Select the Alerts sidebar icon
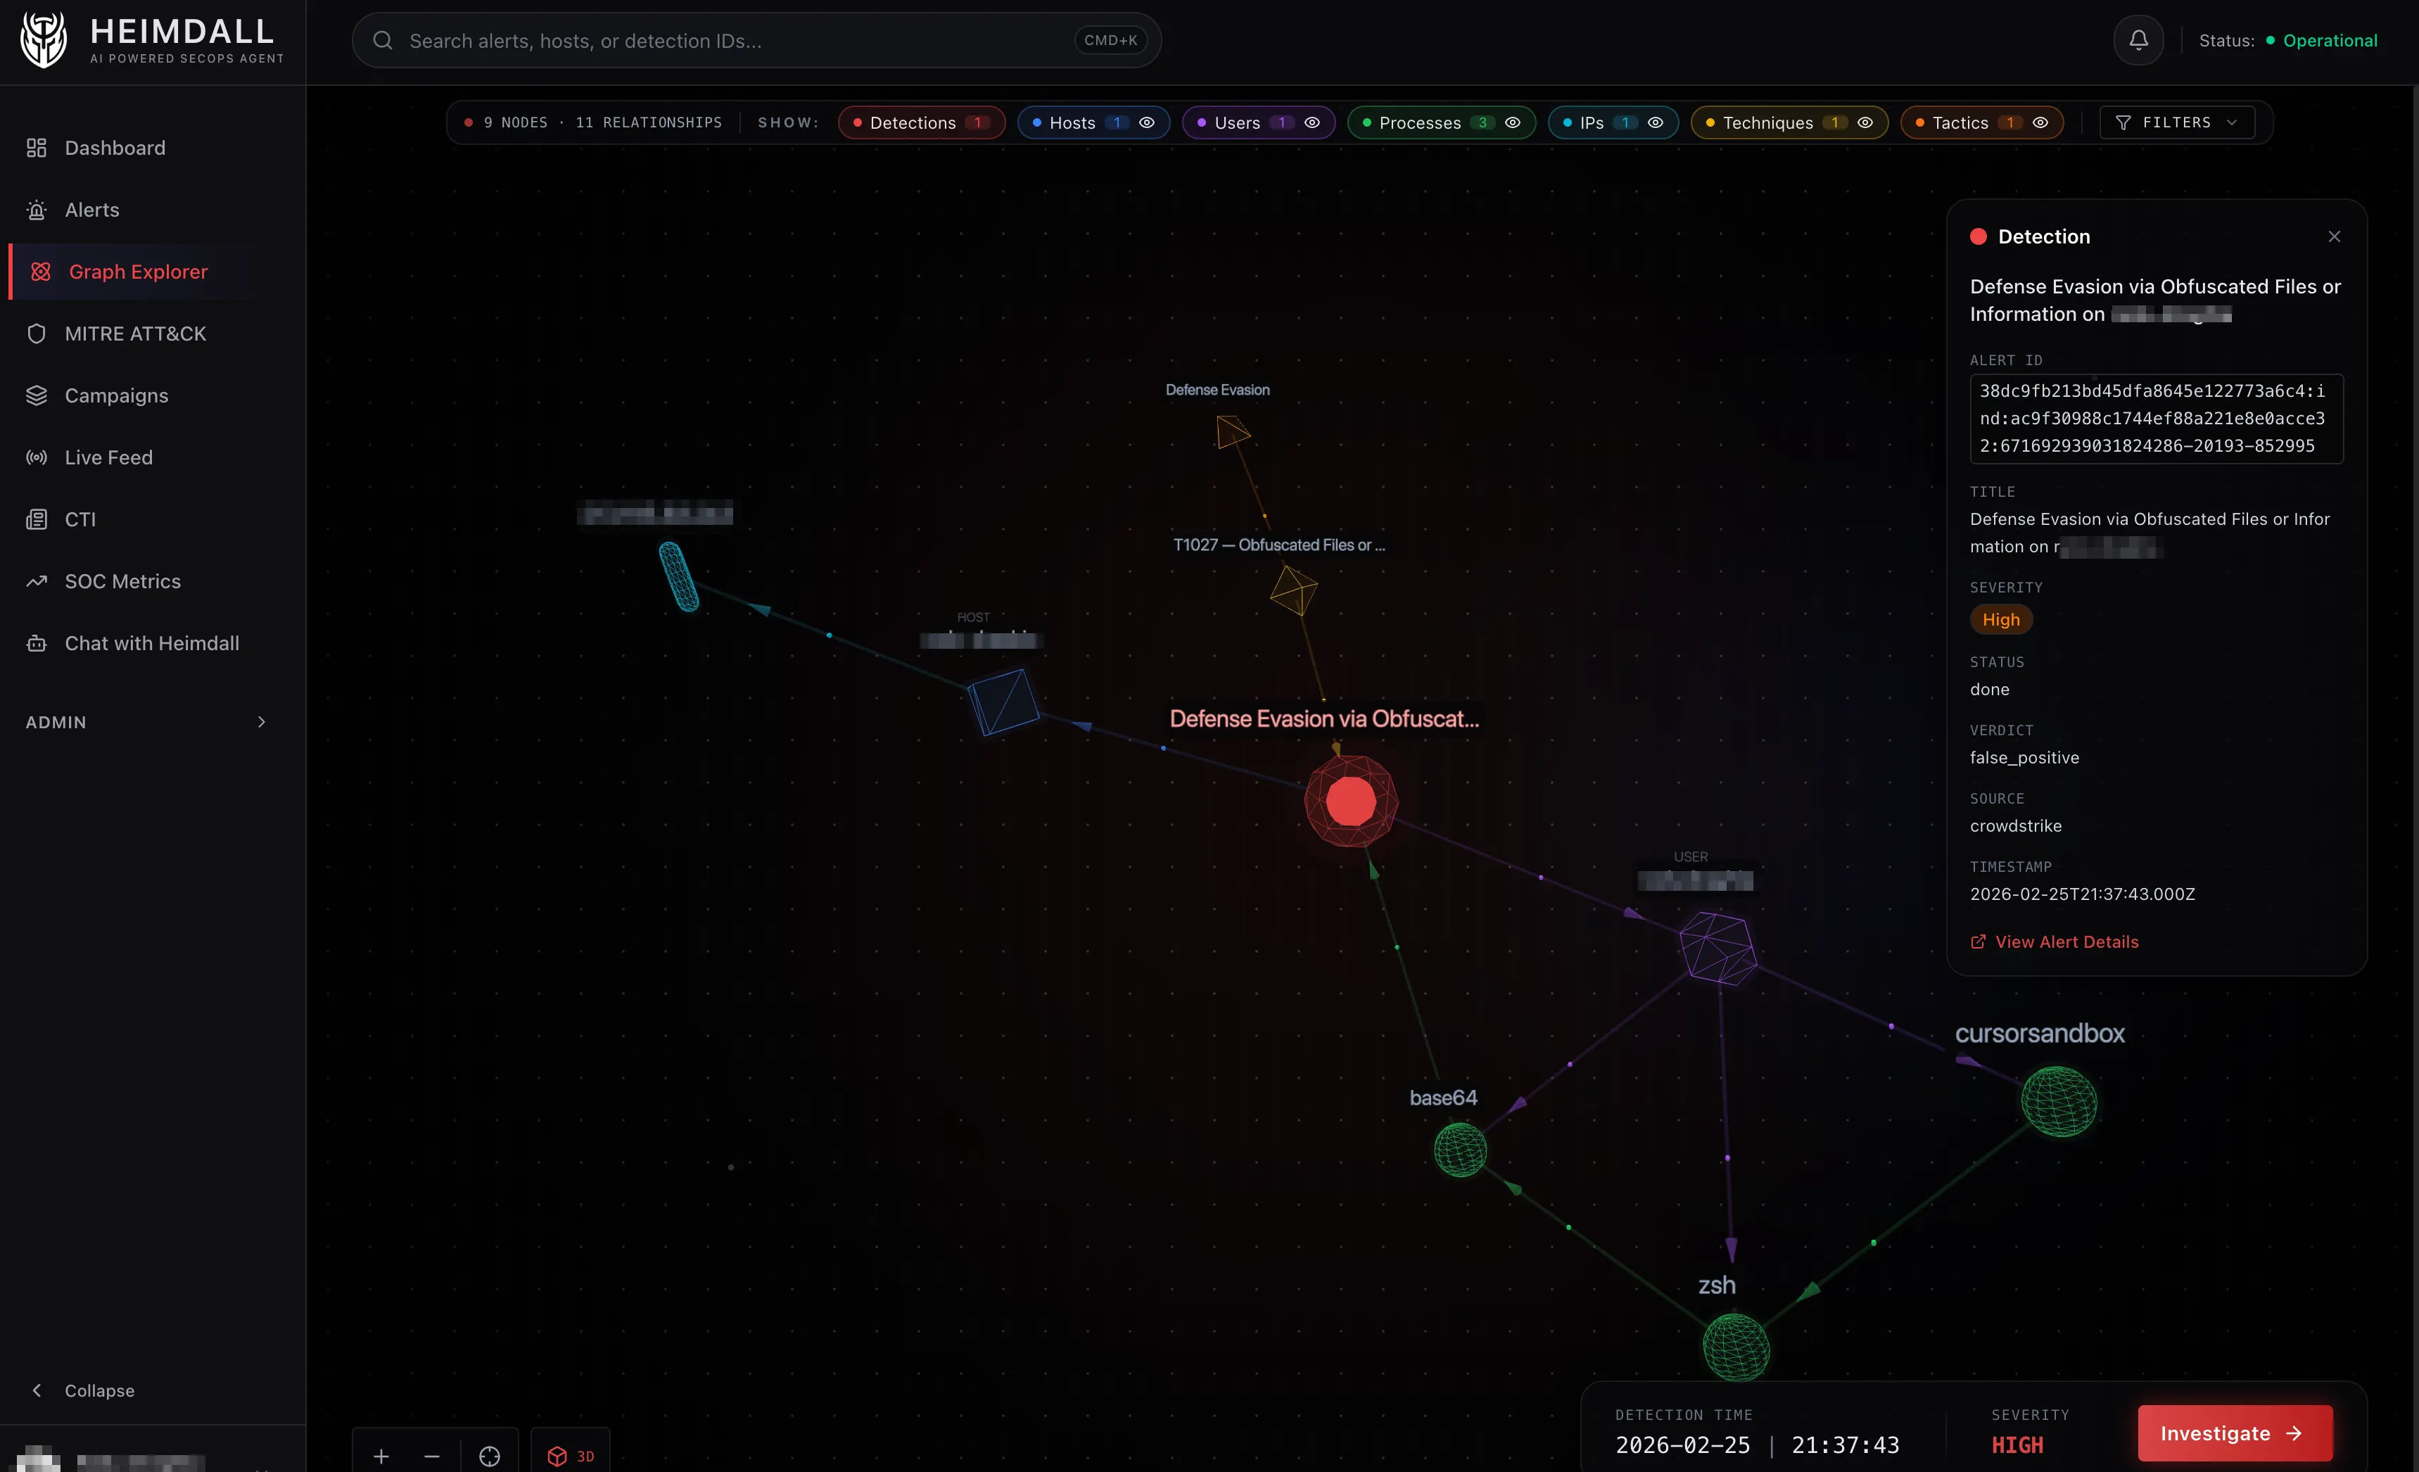This screenshot has height=1472, width=2419. click(x=92, y=209)
